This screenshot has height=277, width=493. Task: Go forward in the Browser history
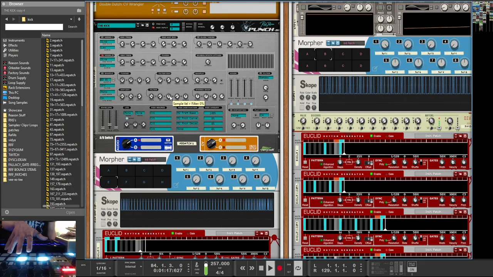click(13, 19)
